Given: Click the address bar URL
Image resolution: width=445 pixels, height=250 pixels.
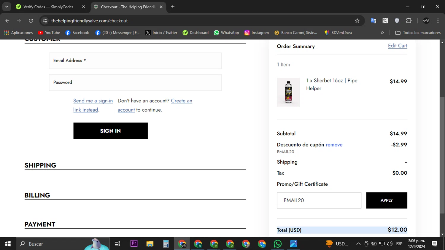Looking at the screenshot, I should coord(89,21).
